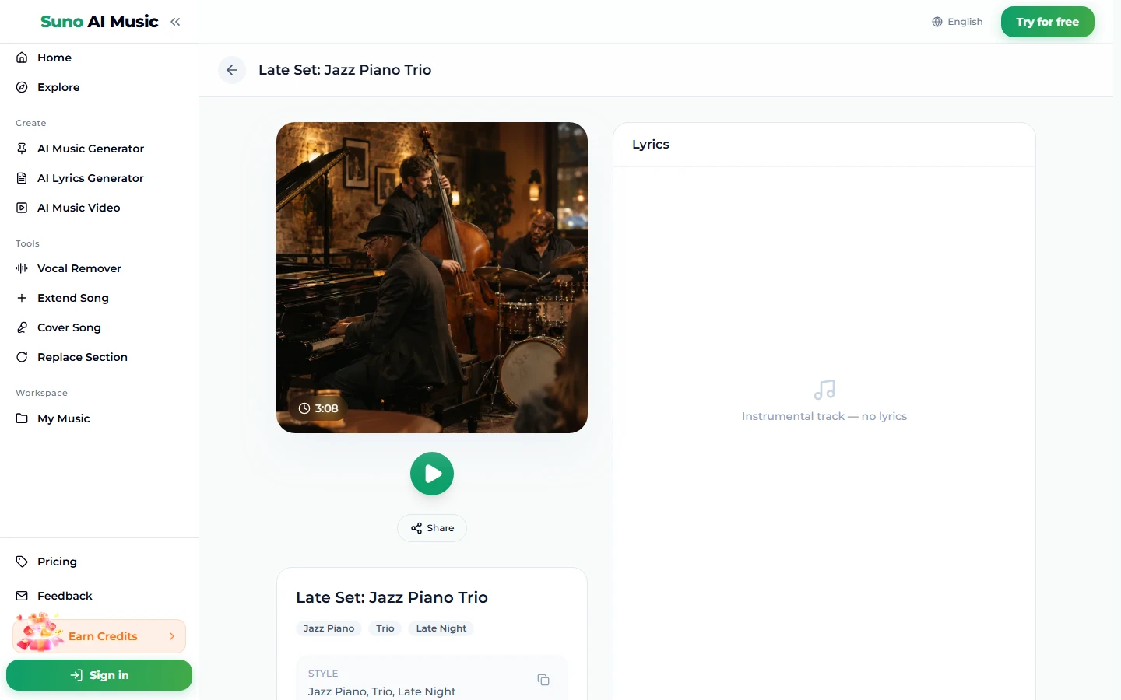Open the AI Music Video page

click(99, 208)
